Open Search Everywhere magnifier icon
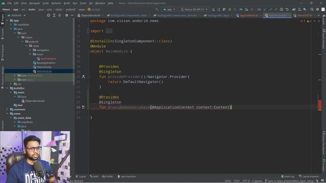This screenshot has height=183, width=326. point(312,9)
